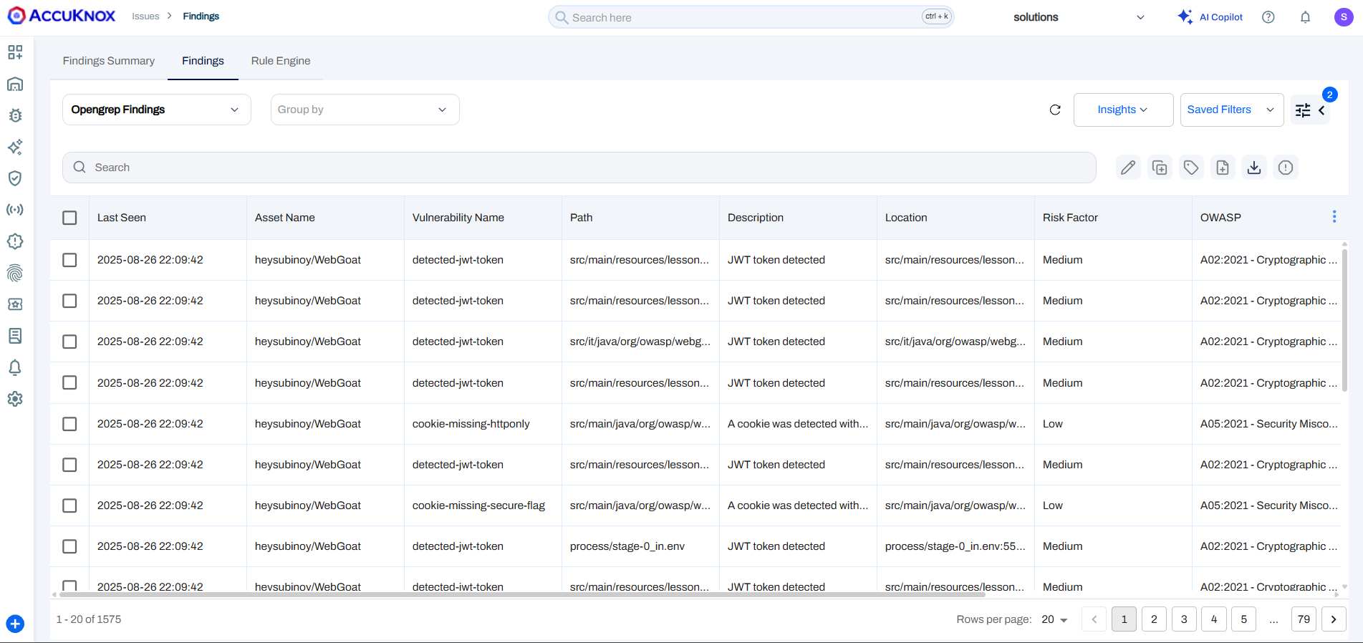1363x643 pixels.
Task: Click the three-dot column options icon
Action: tap(1334, 217)
